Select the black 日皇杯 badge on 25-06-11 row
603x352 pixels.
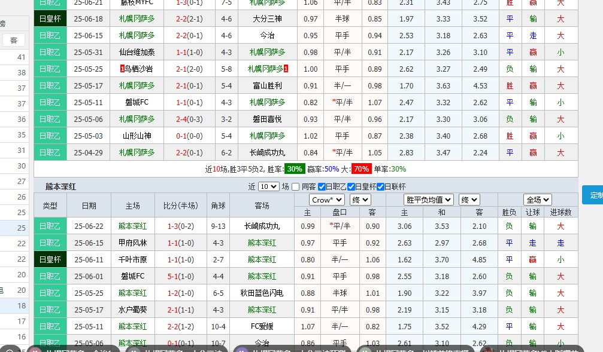(50, 259)
